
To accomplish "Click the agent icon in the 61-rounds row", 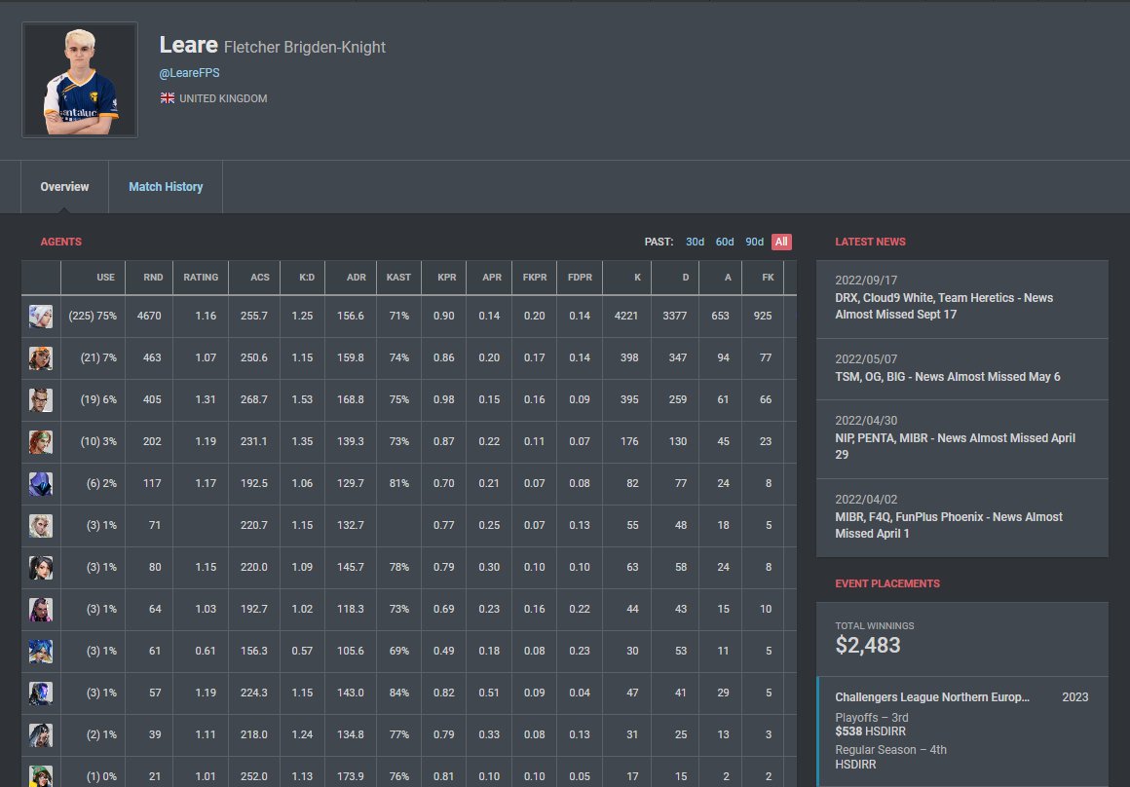I will coord(40,651).
